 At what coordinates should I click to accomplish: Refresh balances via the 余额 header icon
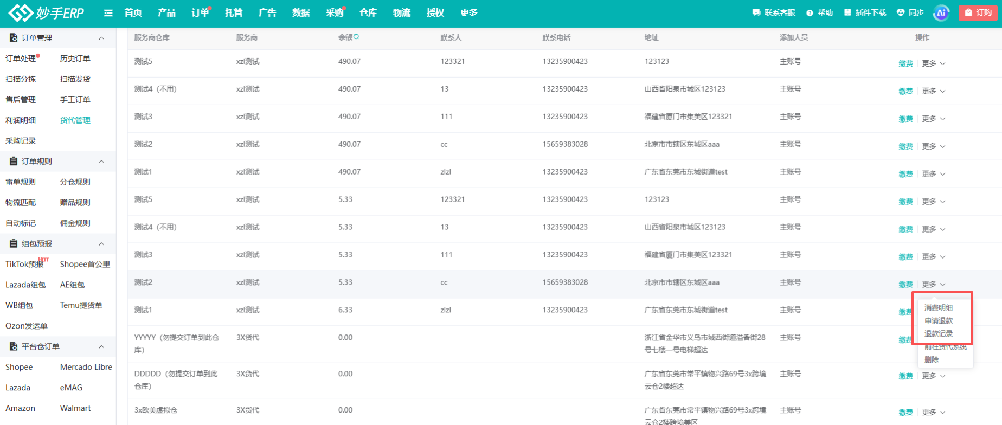pos(356,37)
